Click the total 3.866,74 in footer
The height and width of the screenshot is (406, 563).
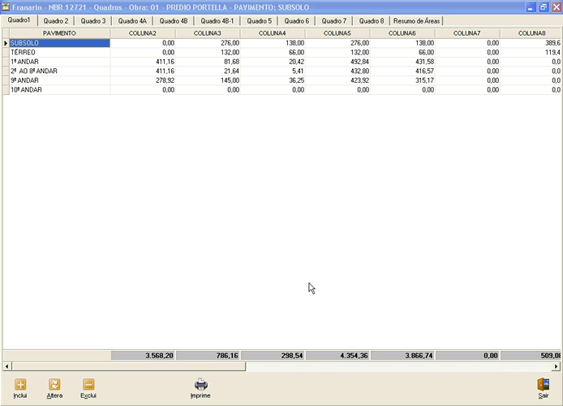[x=402, y=356]
